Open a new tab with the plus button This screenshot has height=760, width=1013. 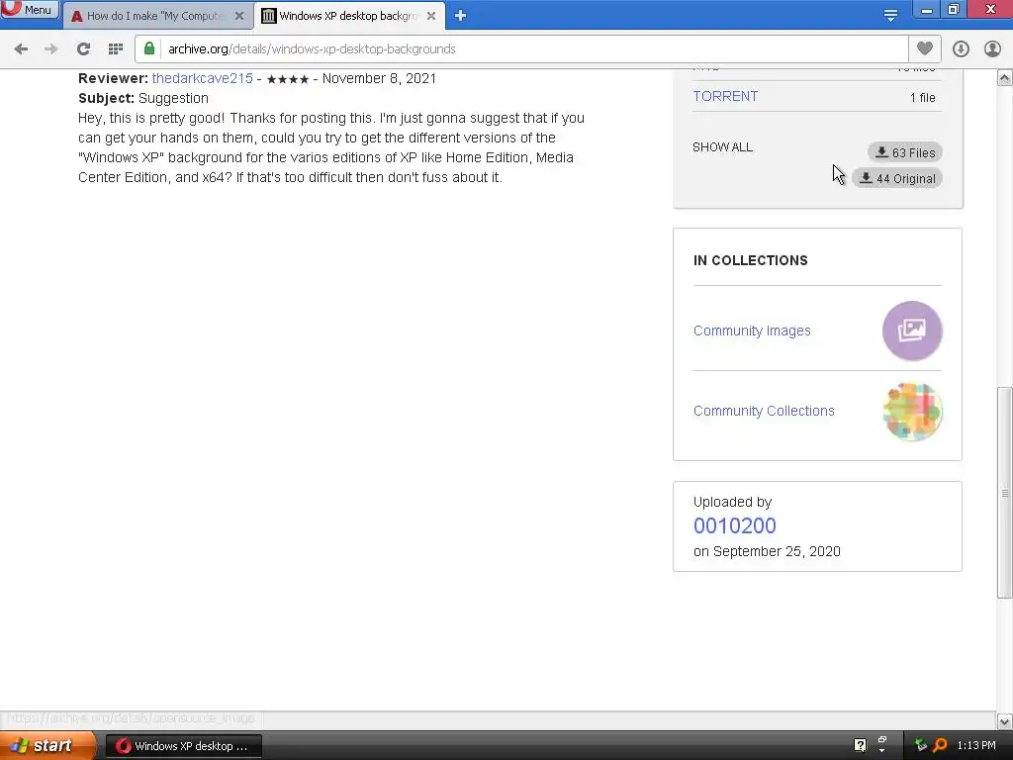460,16
